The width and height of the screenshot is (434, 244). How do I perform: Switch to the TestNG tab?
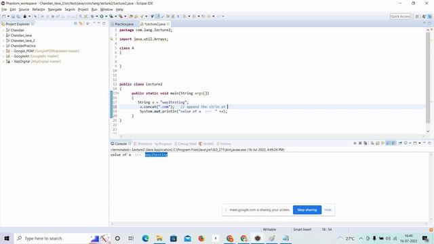(206, 144)
